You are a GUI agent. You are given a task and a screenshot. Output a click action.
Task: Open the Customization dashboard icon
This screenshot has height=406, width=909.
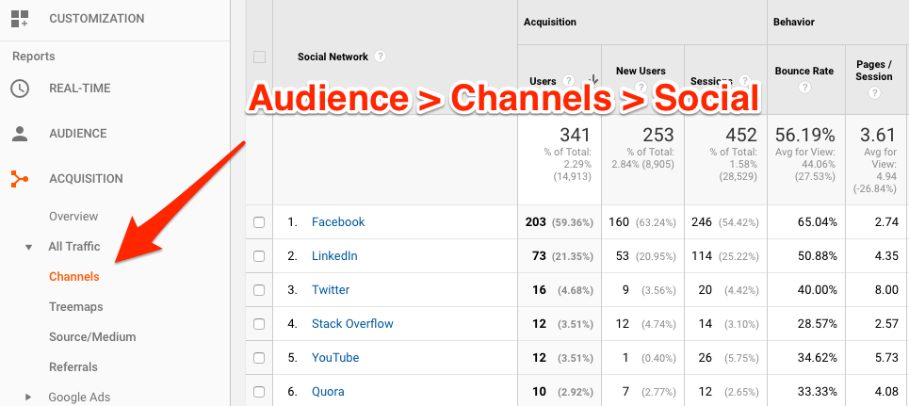(20, 19)
